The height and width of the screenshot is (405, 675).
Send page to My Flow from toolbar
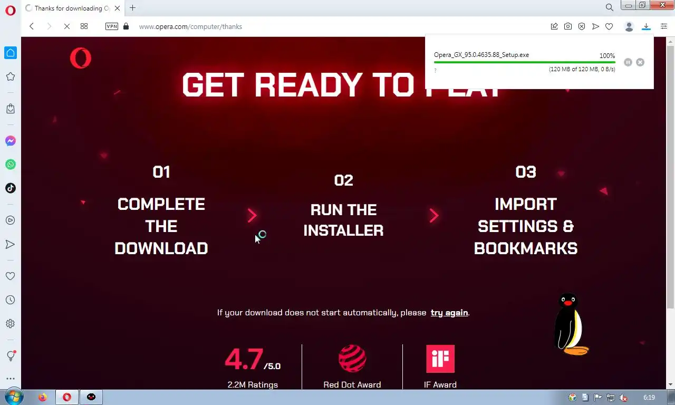pyautogui.click(x=595, y=26)
